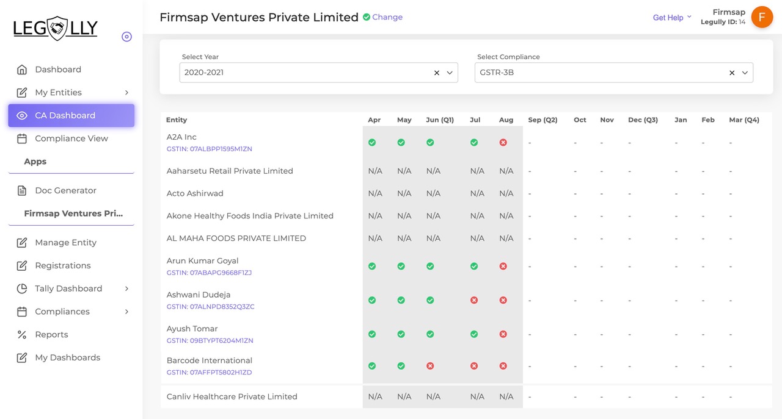Viewport: 782px width, 419px height.
Task: Click A2A Inc April green check status
Action: pos(372,143)
